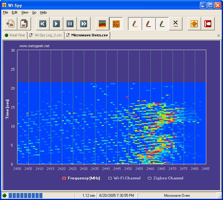Close the current tab with the X

click(x=219, y=36)
